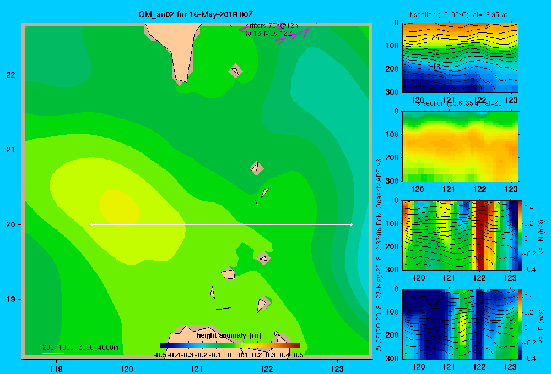Image resolution: width=551 pixels, height=374 pixels.
Task: Open the temperature section panel thumbnail
Action: coord(460,58)
